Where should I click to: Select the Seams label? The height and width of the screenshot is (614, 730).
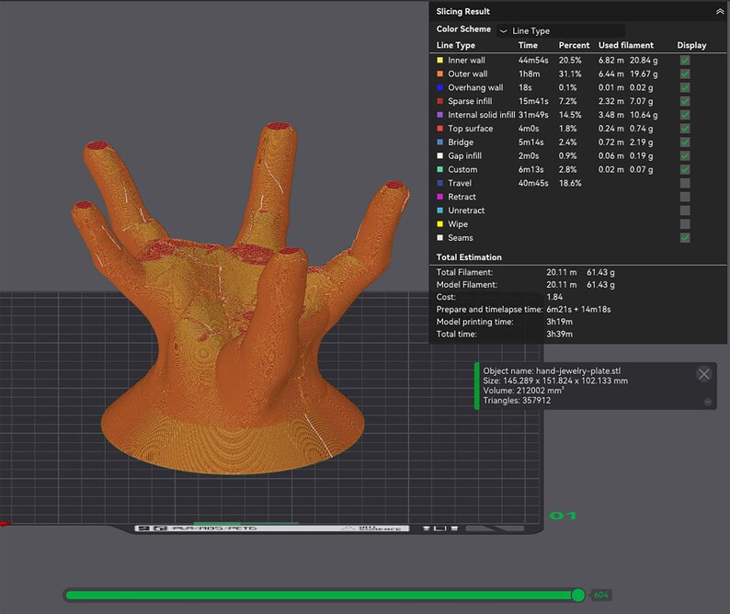point(460,238)
